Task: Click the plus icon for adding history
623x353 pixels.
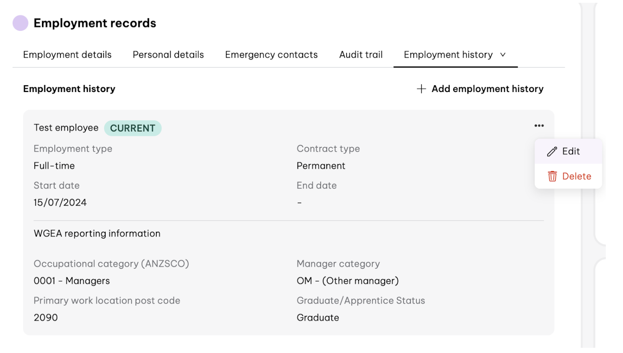Action: pyautogui.click(x=421, y=89)
